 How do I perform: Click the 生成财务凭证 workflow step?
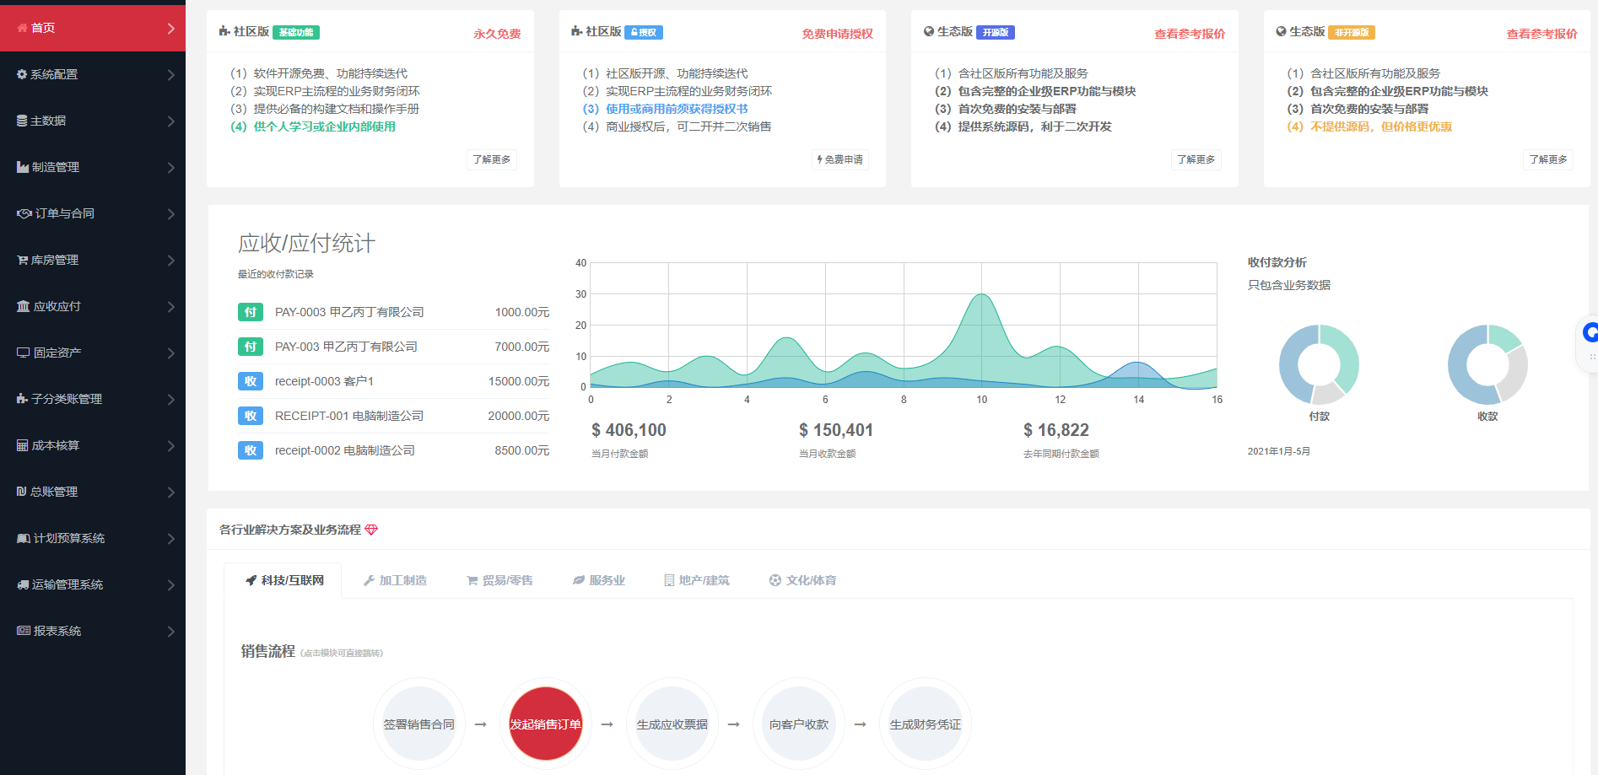(x=925, y=724)
